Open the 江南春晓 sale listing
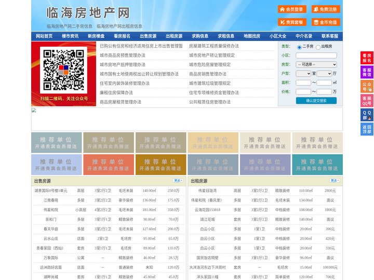Image resolution: width=374 pixels, height=280 pixels. pos(51,200)
